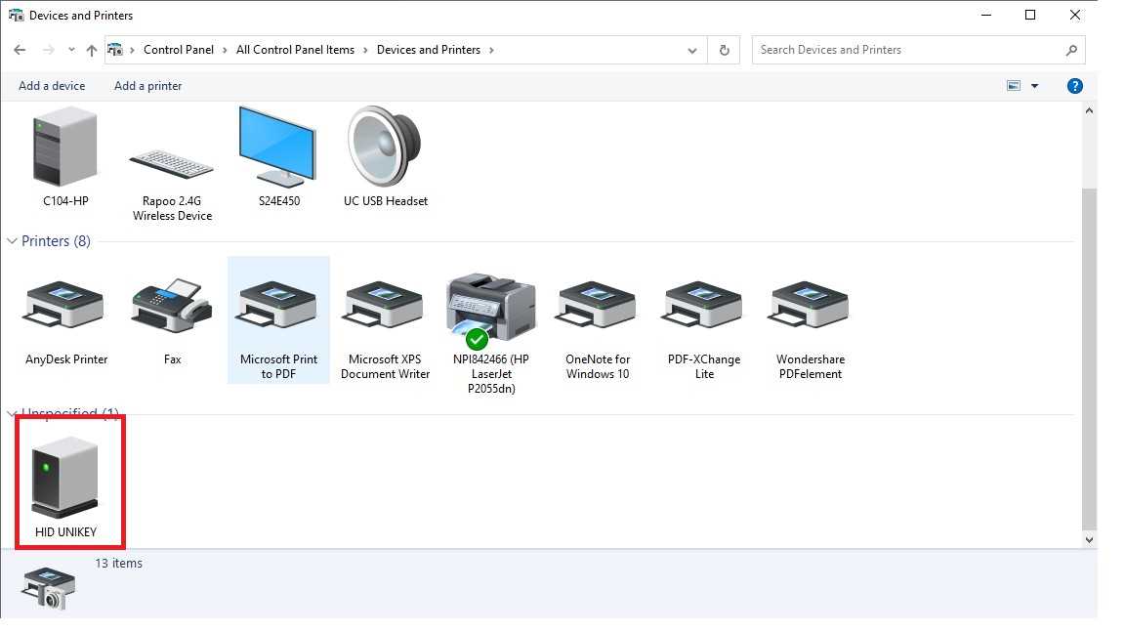
Task: Select the HID UNIKEY device icon
Action: (65, 479)
